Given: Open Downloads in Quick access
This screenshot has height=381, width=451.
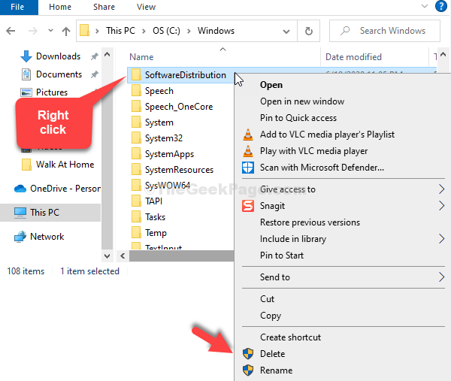Looking at the screenshot, I should tap(59, 56).
